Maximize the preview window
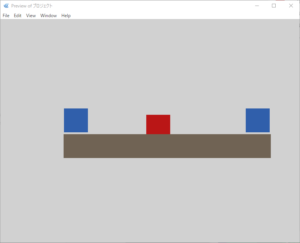Viewport: 300px width, 243px height. [274, 6]
